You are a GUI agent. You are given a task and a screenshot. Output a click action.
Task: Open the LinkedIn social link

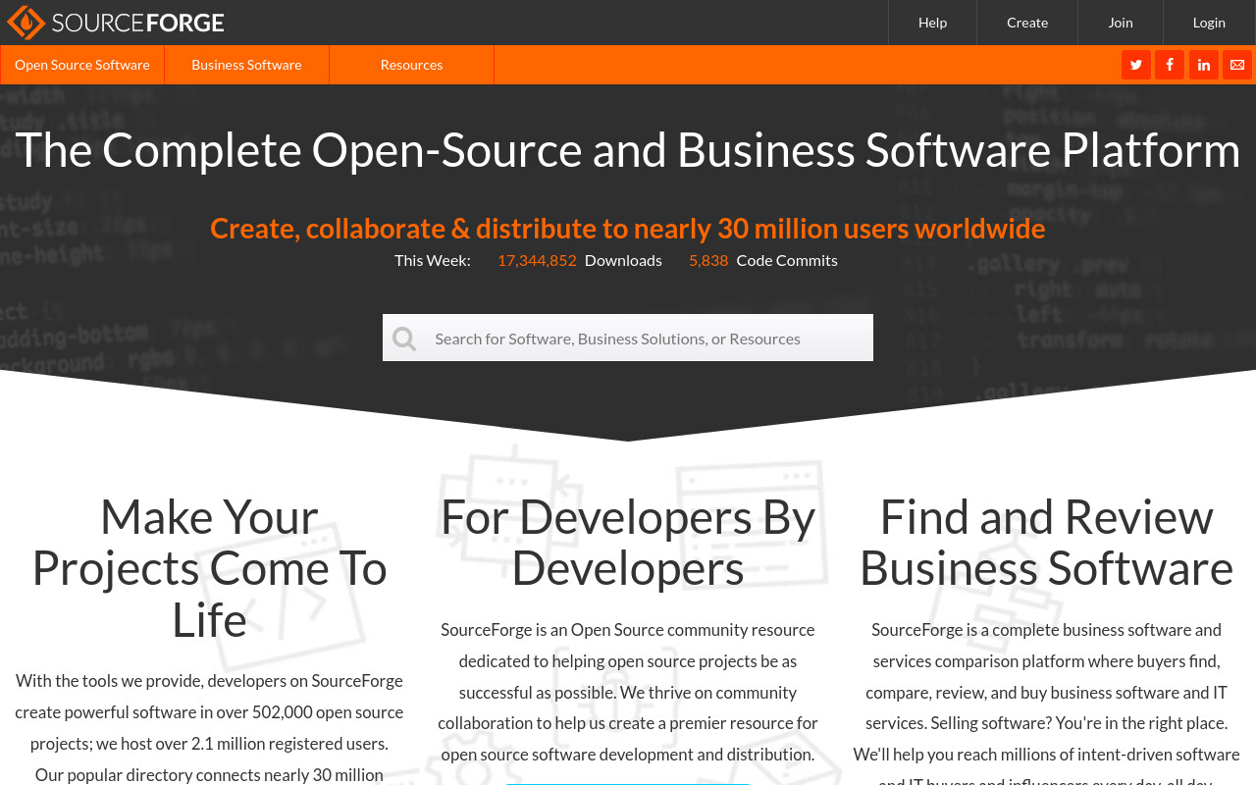pos(1204,65)
